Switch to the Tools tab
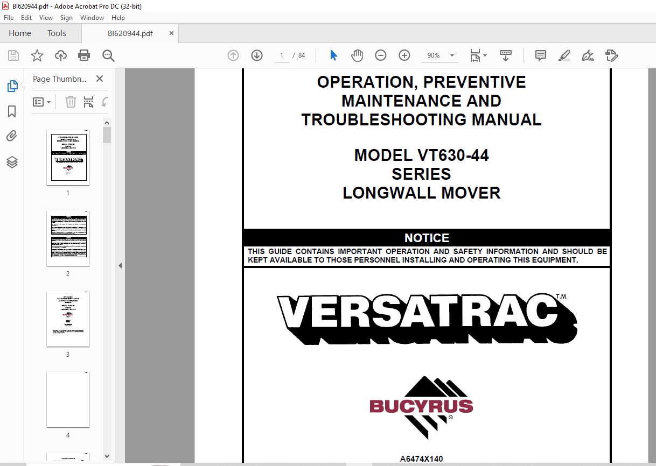 [57, 33]
